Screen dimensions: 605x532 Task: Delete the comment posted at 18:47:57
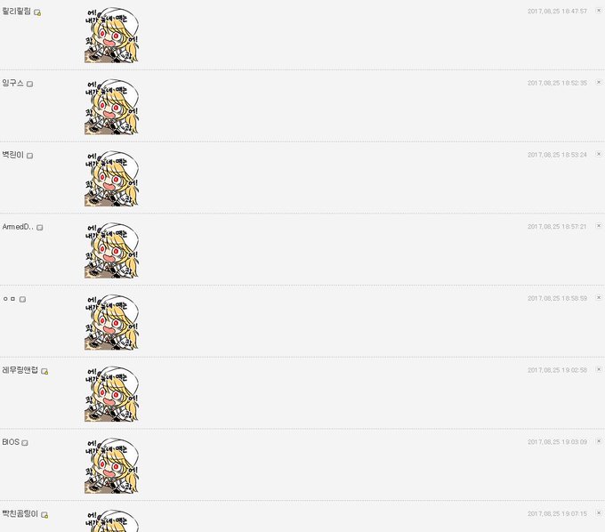[599, 11]
